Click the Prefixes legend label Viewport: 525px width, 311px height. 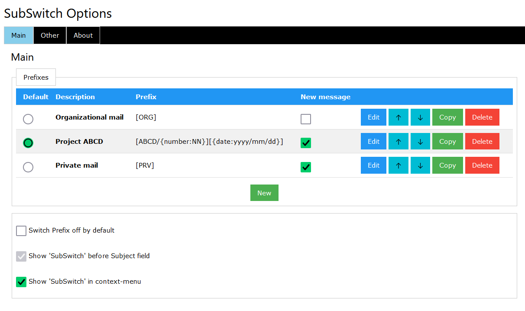36,77
